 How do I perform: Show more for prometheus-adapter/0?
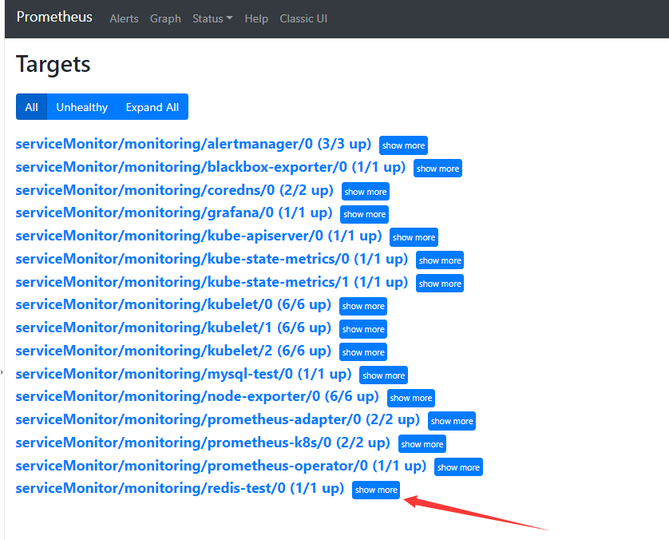(x=452, y=421)
